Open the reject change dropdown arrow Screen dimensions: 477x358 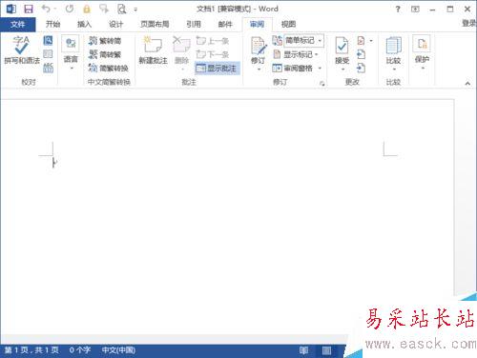tap(371, 41)
